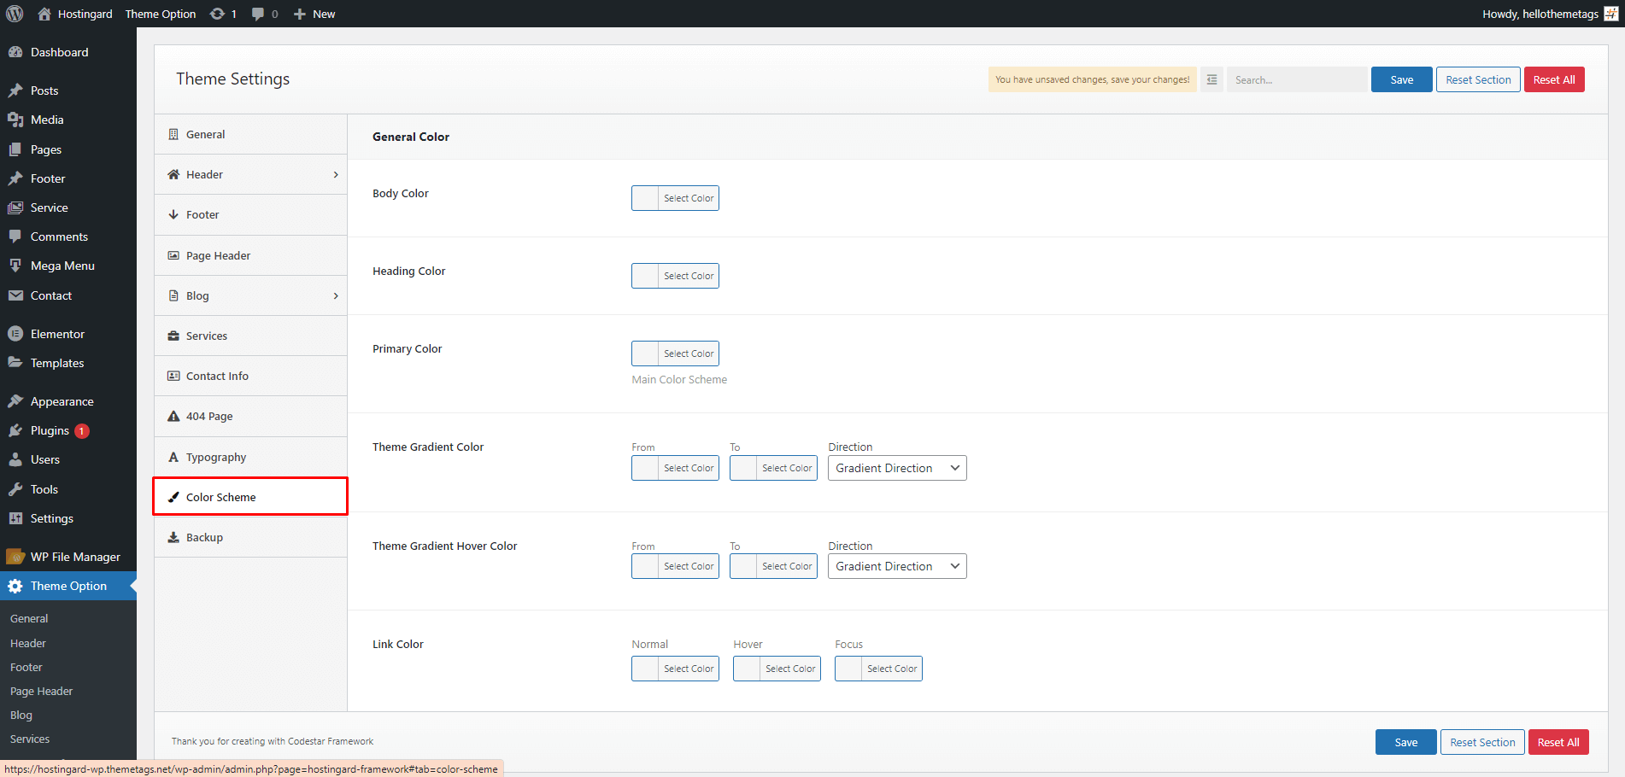1625x777 pixels.
Task: Click the Media icon in sidebar
Action: [15, 120]
